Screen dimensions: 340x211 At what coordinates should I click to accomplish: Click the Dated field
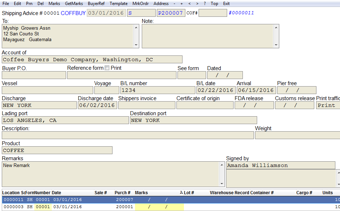(x=225, y=75)
